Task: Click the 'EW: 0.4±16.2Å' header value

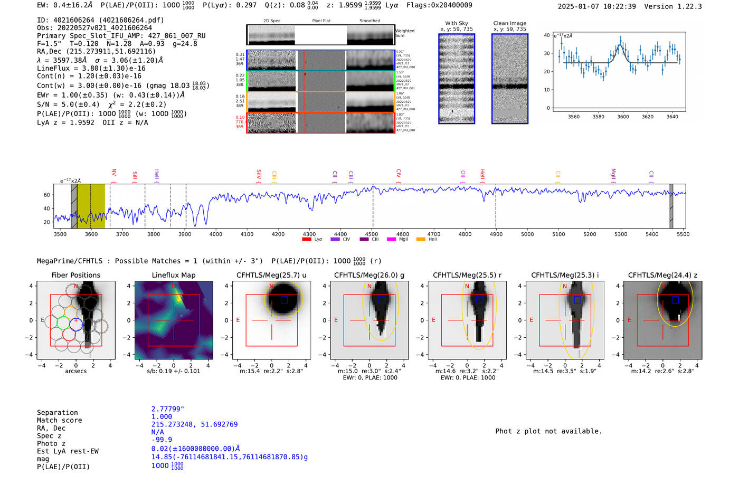Action: pos(64,5)
